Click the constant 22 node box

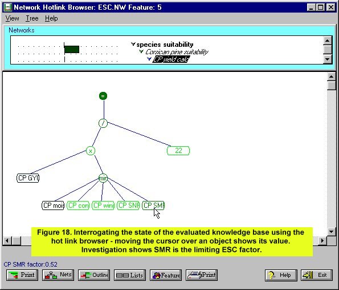click(178, 151)
